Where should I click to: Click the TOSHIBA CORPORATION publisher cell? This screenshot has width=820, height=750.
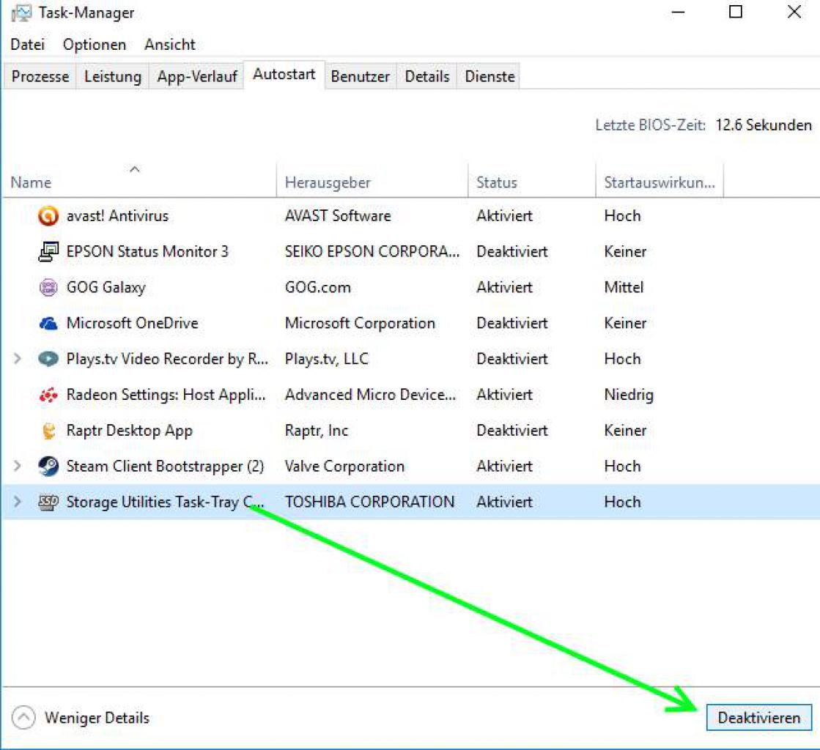[x=369, y=502]
